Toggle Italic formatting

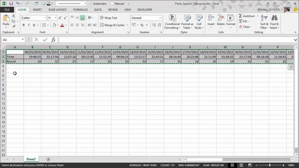click(28, 25)
